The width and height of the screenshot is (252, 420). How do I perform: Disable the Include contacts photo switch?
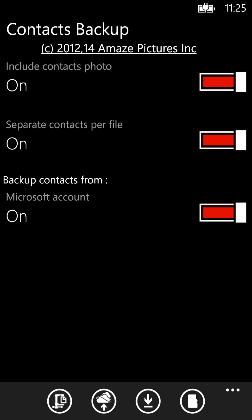point(223,82)
